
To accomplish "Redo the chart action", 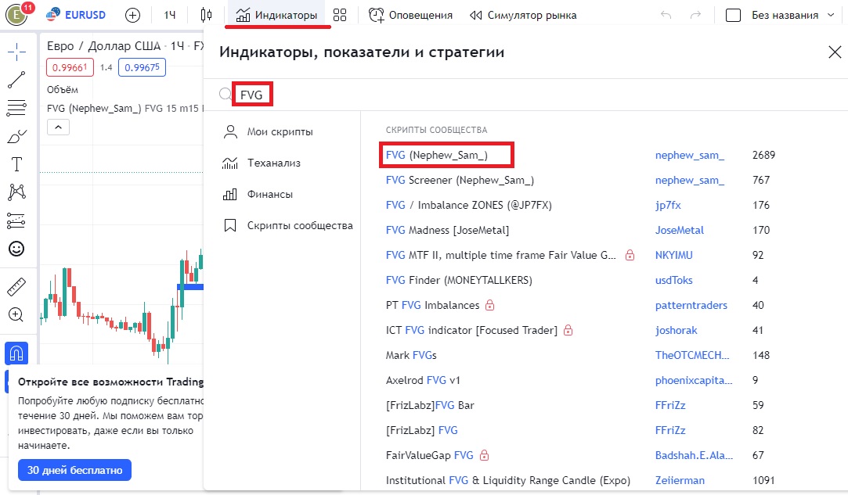I will pyautogui.click(x=695, y=15).
